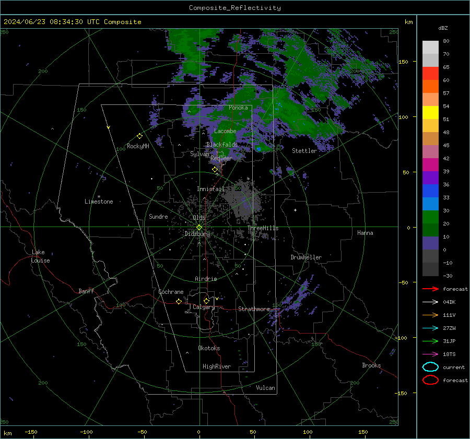The width and height of the screenshot is (470, 439).
Task: Click the Olds town label
Action: point(199,218)
